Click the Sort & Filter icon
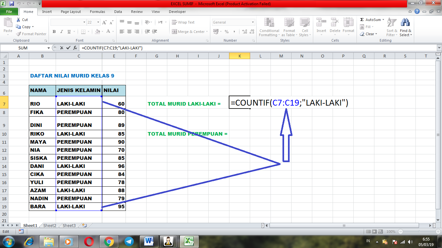This screenshot has height=248, width=442. point(392,28)
